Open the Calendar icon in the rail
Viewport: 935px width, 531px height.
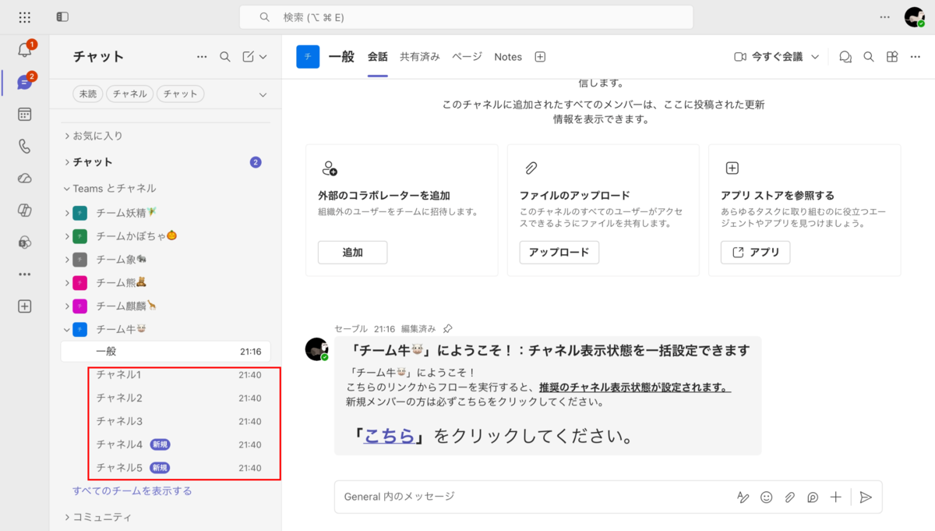coord(24,115)
